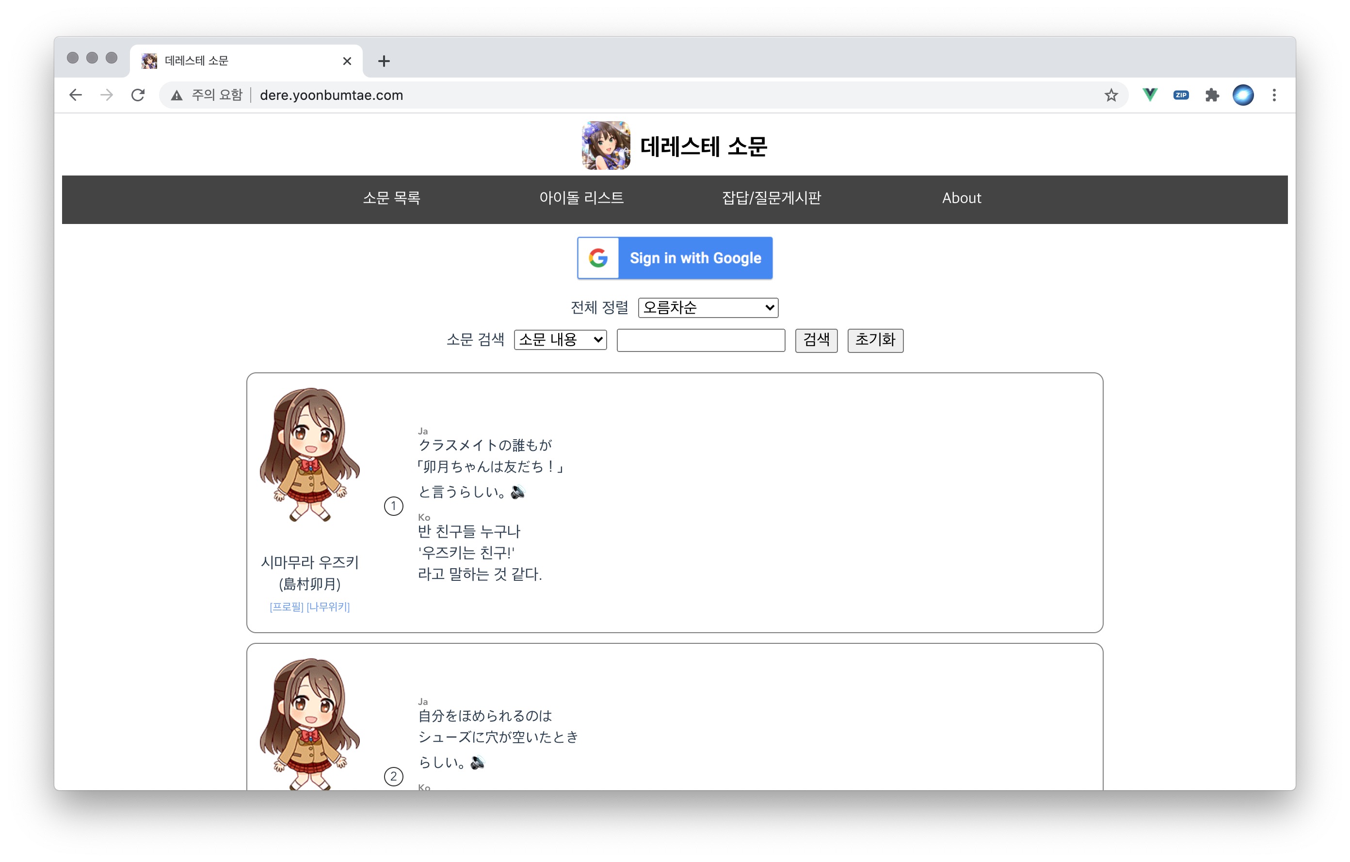Image resolution: width=1350 pixels, height=862 pixels.
Task: Play audio for second Japanese rumor
Action: pos(477,762)
